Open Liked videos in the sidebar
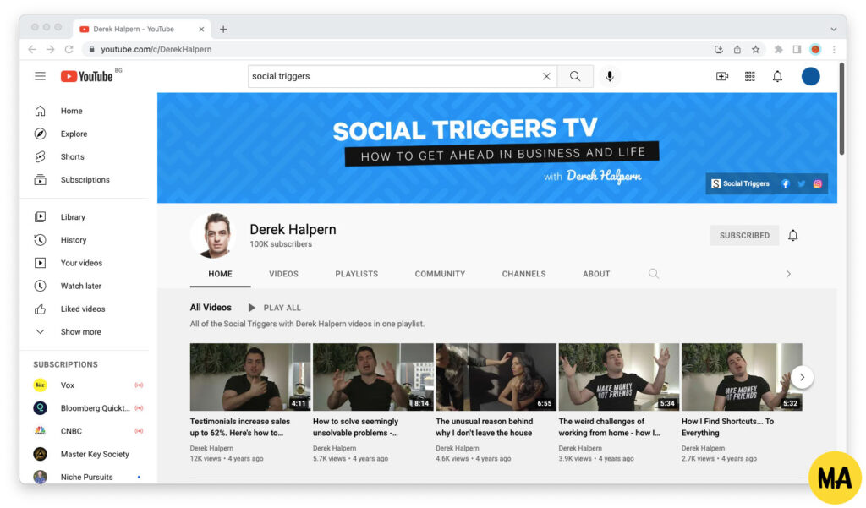The width and height of the screenshot is (866, 508). pyautogui.click(x=85, y=309)
